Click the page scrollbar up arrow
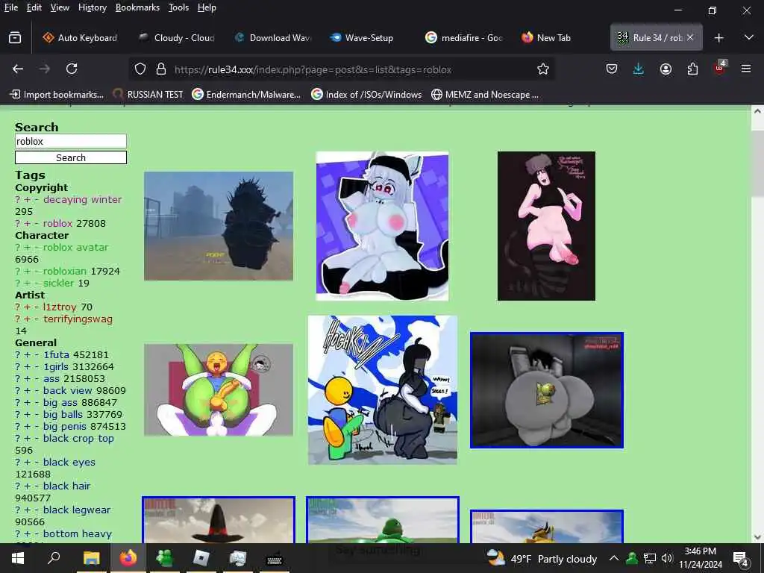 pyautogui.click(x=757, y=111)
